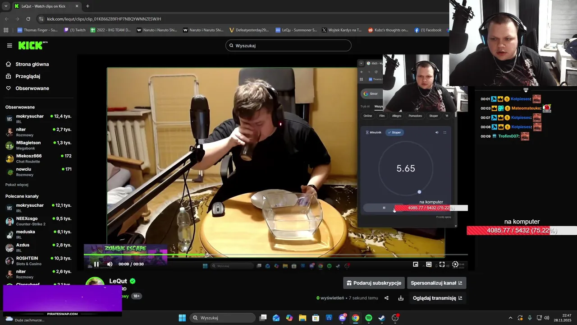Click the download clip icon
The width and height of the screenshot is (577, 325).
[x=401, y=298]
